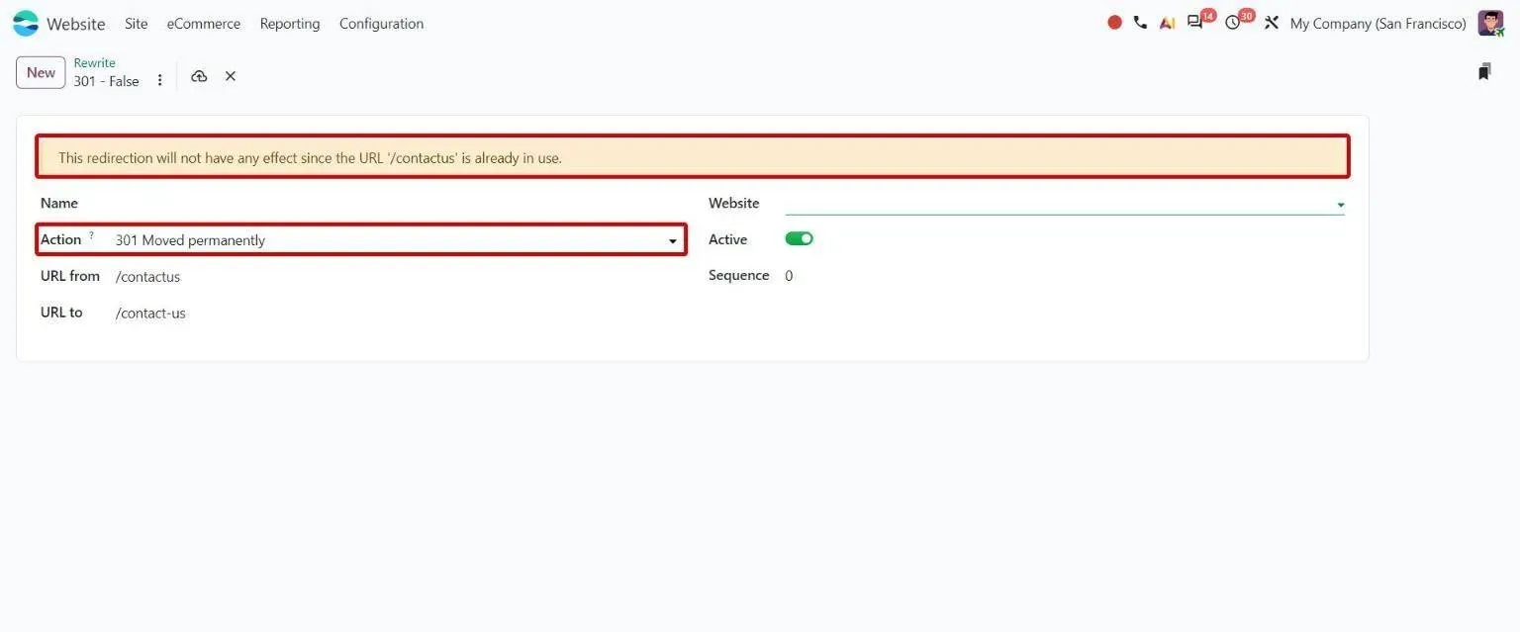Viewport: 1520px width, 632px height.
Task: Switch company via My Company (San Francisco)
Action: coord(1377,23)
